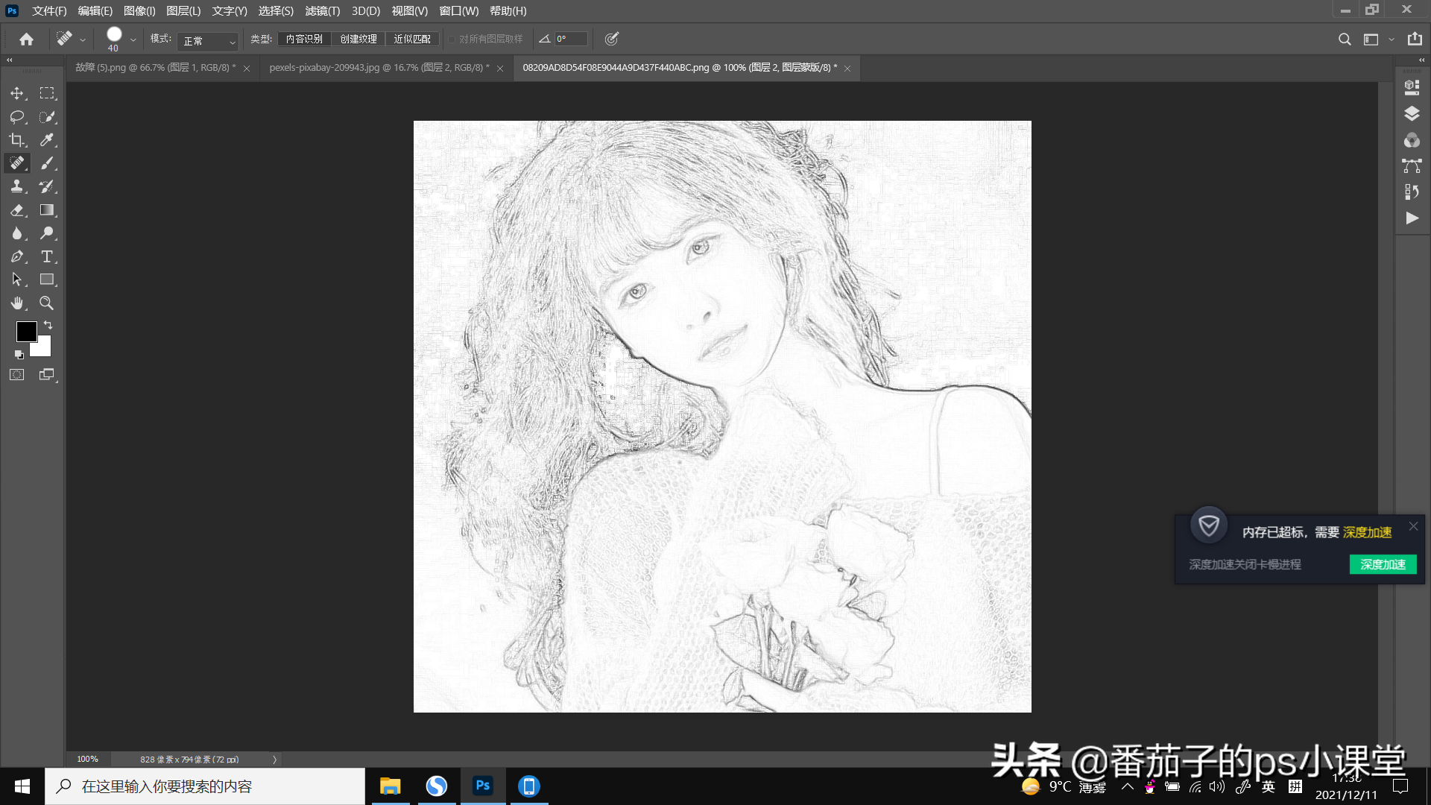Change the screen mode button
The image size is (1431, 805).
click(47, 375)
